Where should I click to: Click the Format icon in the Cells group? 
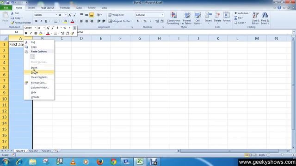pyautogui.click(x=227, y=15)
